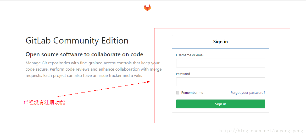Enable the Remember me checkbox
Screen dimensions: 306x136
(x=178, y=93)
